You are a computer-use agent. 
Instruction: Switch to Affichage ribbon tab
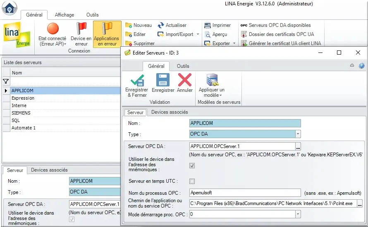(65, 15)
